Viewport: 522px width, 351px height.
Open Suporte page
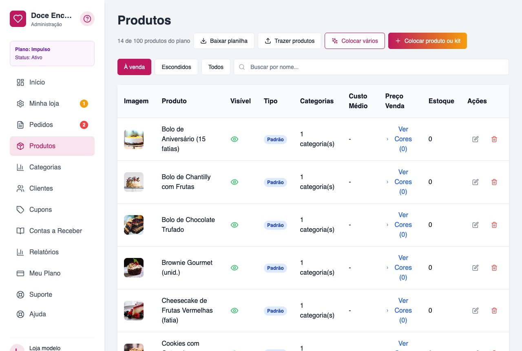click(x=52, y=295)
